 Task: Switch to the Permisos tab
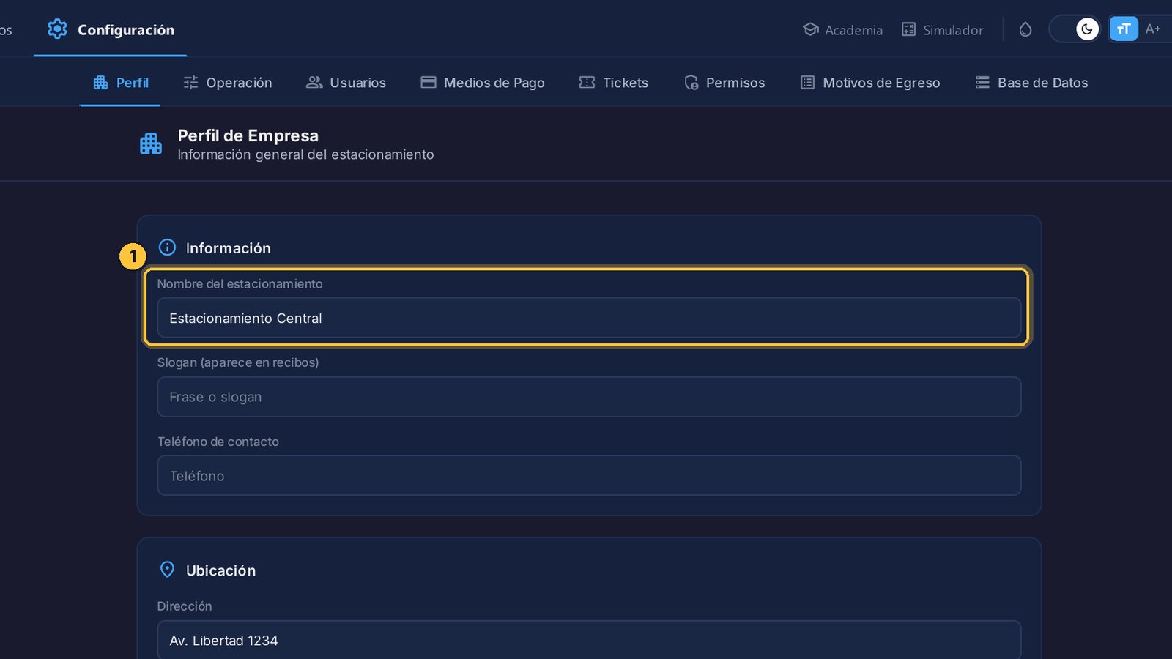[x=724, y=83]
